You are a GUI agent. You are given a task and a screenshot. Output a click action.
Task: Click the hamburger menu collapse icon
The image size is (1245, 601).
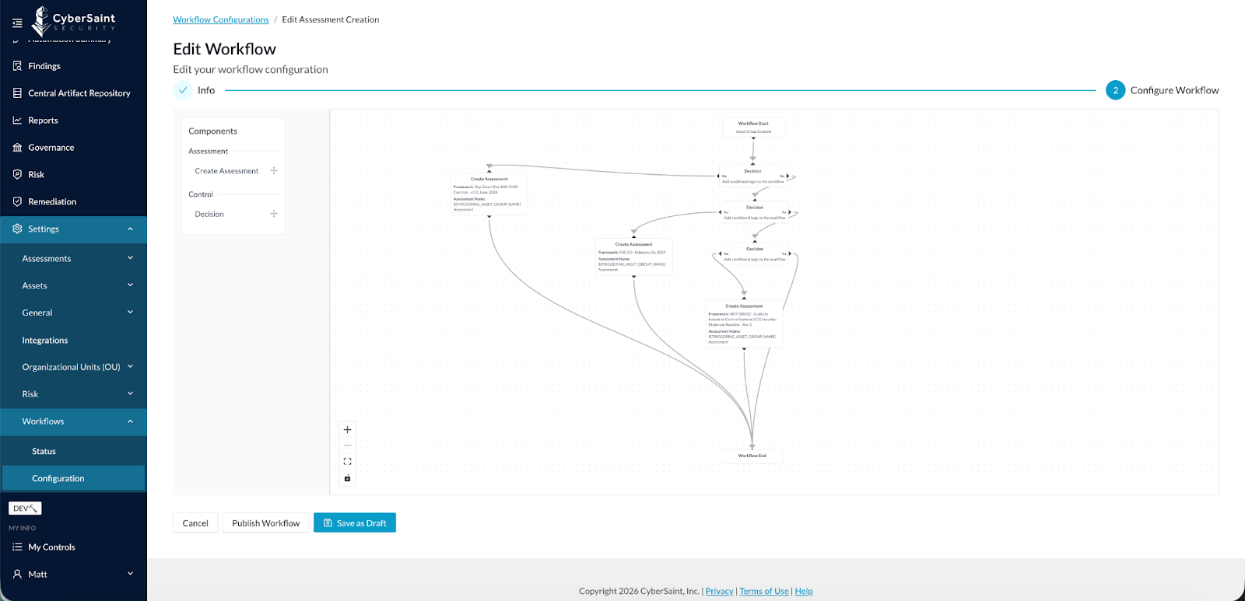click(x=17, y=23)
